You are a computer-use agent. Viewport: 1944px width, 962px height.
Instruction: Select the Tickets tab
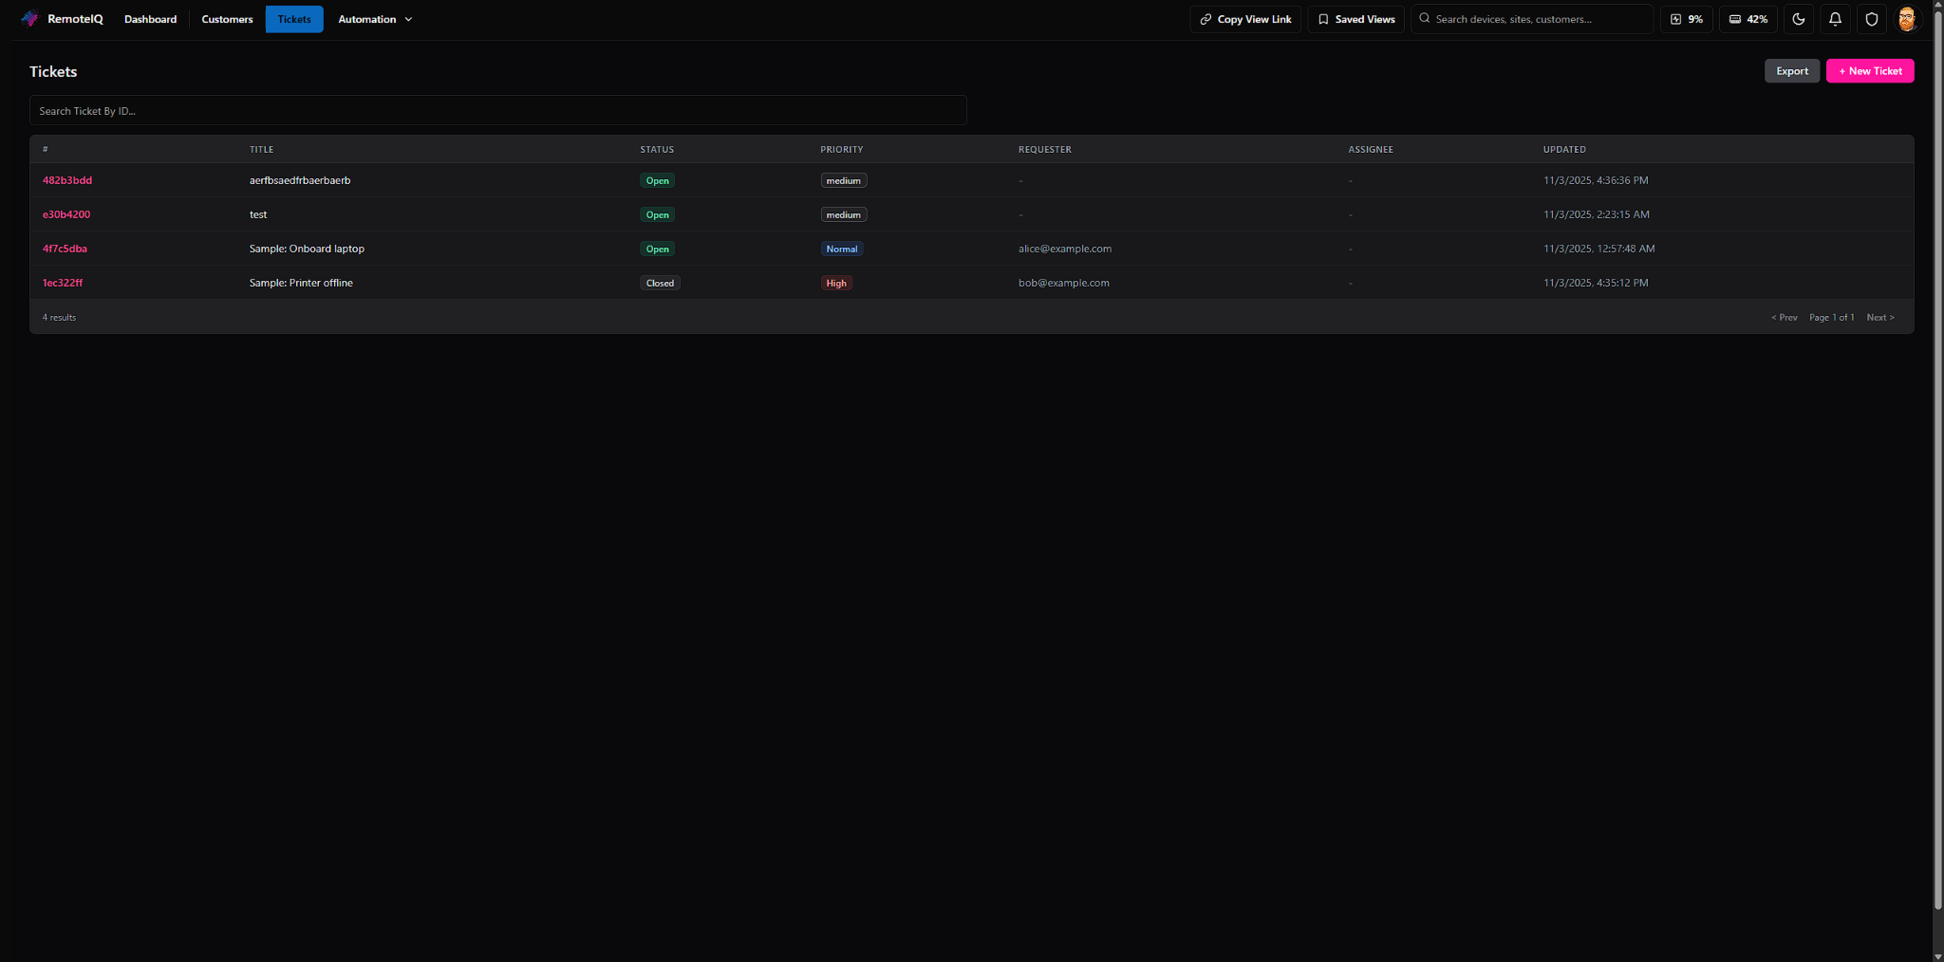coord(294,19)
